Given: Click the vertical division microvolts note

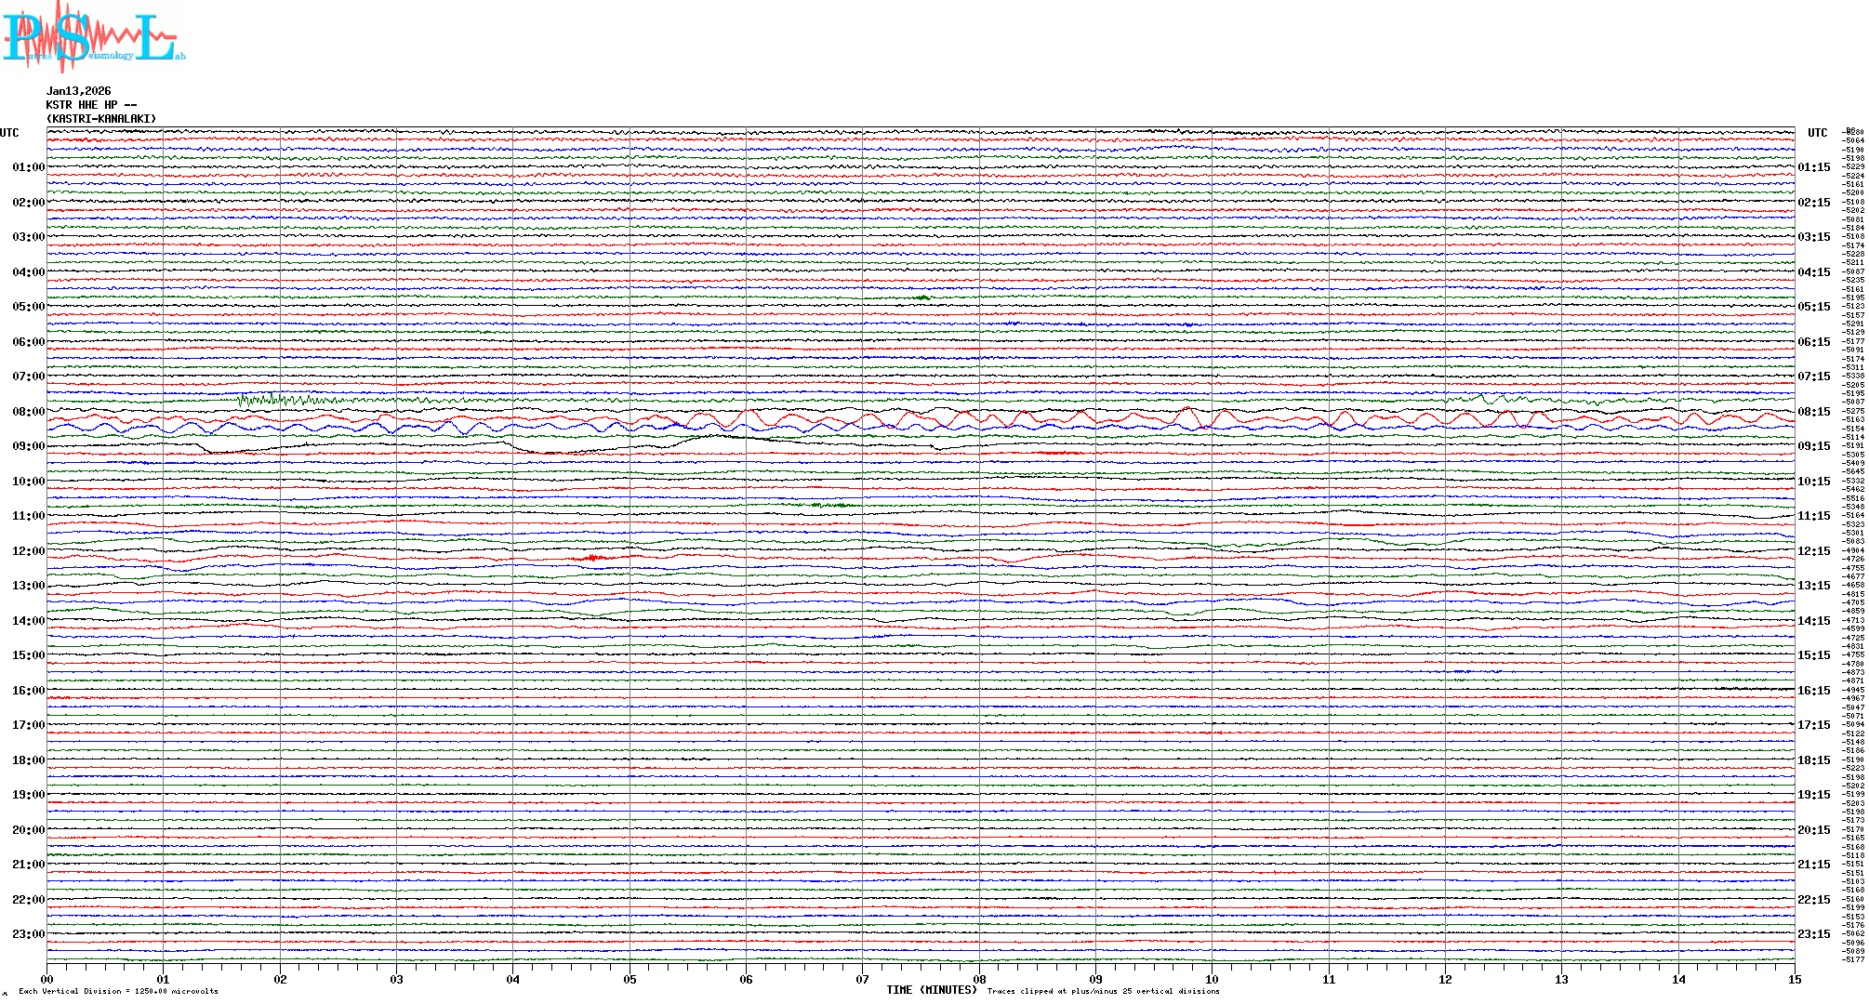Looking at the screenshot, I should pyautogui.click(x=118, y=991).
